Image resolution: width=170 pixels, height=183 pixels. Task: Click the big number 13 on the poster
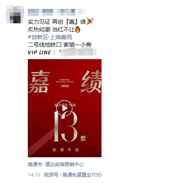pos(66,127)
